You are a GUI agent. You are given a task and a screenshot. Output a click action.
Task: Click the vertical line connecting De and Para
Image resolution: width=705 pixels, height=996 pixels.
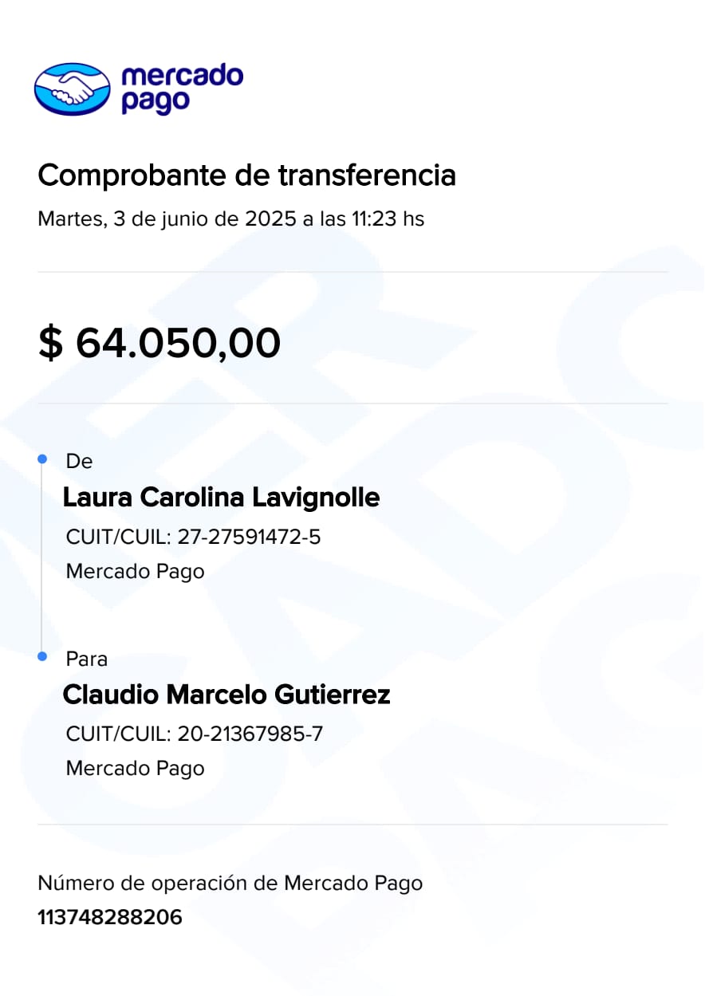pyautogui.click(x=41, y=558)
